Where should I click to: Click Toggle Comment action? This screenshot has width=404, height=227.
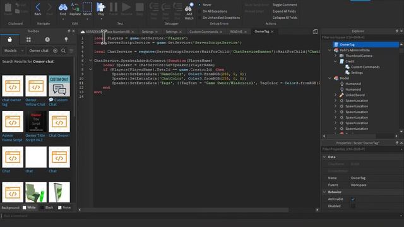[x=285, y=4]
